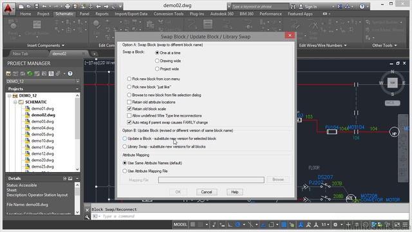Click the Project Manager help icon
This screenshot has height=232, width=412.
tap(70, 73)
